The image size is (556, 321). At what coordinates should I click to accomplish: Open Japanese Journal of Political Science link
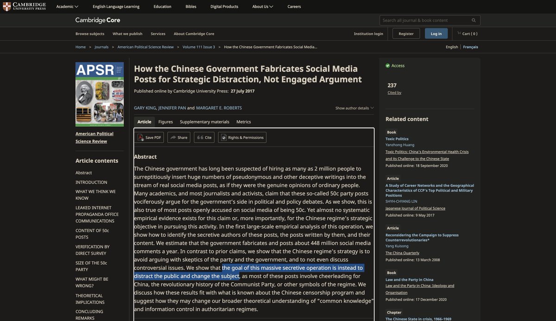pos(415,208)
